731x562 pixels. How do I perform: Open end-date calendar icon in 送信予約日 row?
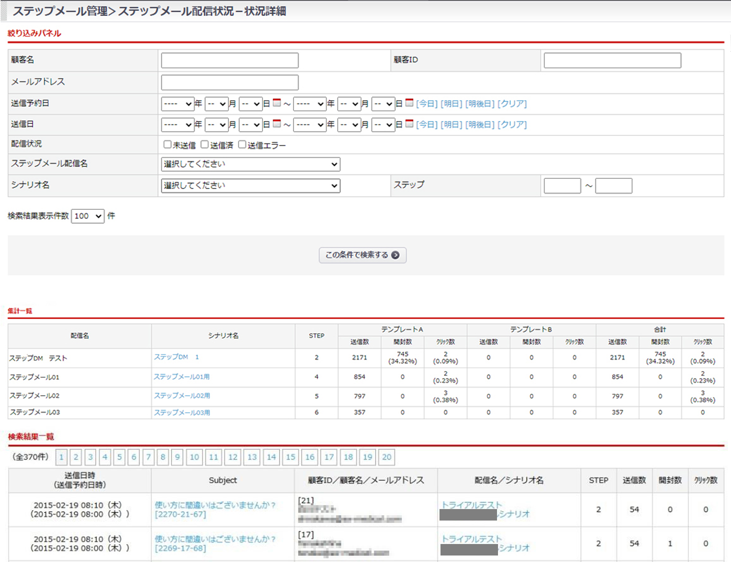pyautogui.click(x=409, y=103)
